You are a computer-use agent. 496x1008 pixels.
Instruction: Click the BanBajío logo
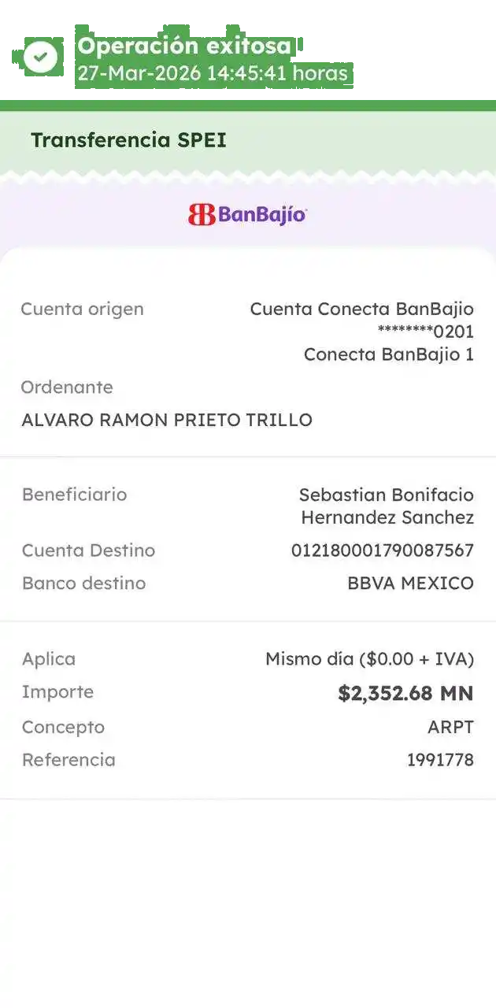coord(247,214)
